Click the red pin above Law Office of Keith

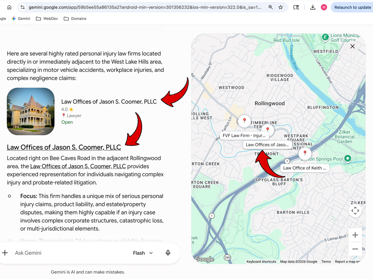pyautogui.click(x=305, y=153)
